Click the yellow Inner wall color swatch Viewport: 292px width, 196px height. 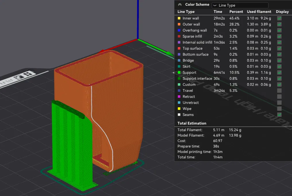click(x=179, y=18)
